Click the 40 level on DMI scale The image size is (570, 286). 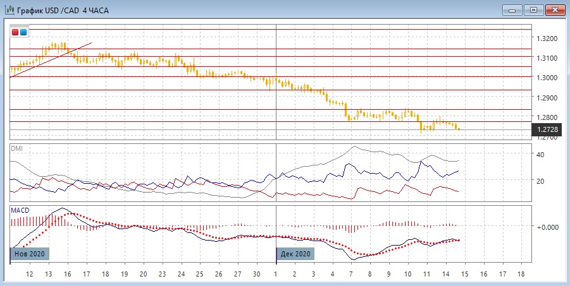(x=541, y=155)
